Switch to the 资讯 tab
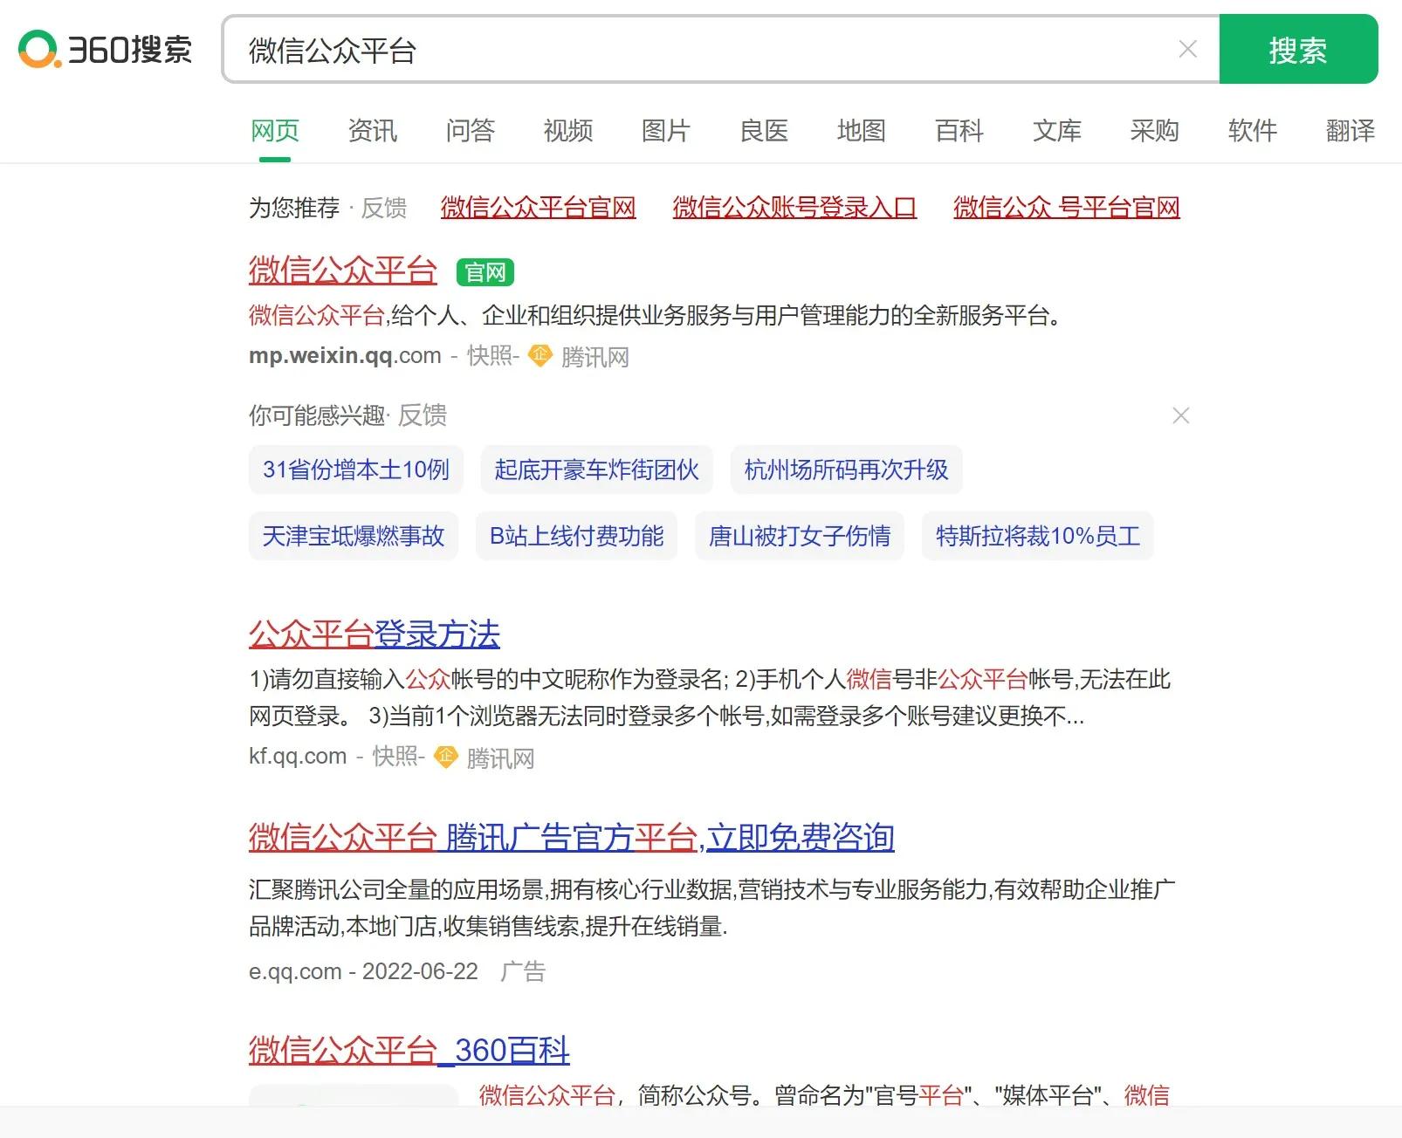The image size is (1402, 1138). 373,131
